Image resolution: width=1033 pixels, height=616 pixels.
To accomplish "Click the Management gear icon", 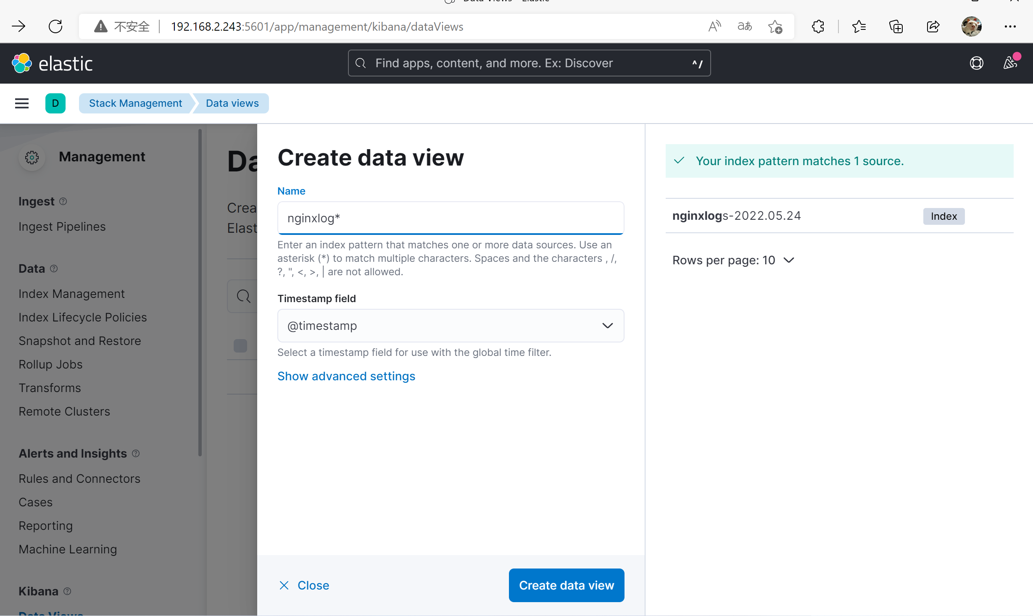I will pyautogui.click(x=32, y=158).
